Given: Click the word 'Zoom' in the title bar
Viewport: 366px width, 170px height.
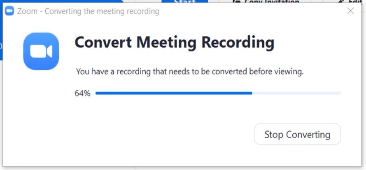Looking at the screenshot, I should coord(27,11).
